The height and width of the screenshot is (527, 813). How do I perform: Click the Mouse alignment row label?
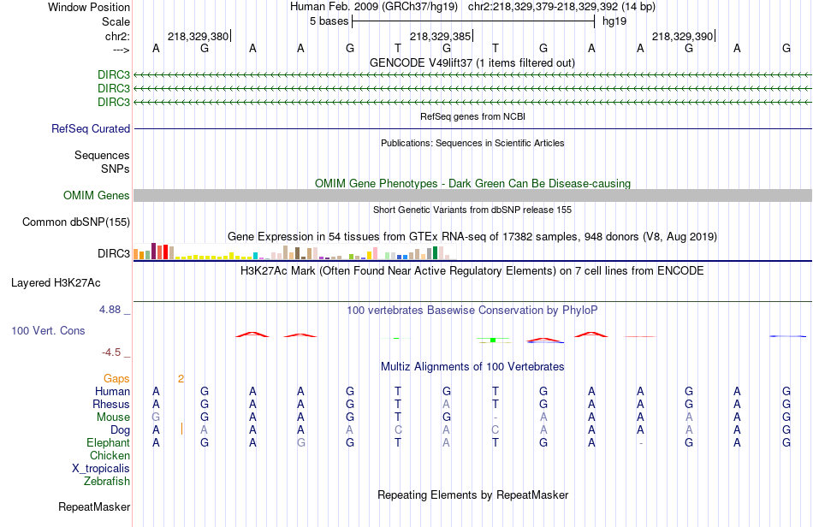[x=113, y=417]
